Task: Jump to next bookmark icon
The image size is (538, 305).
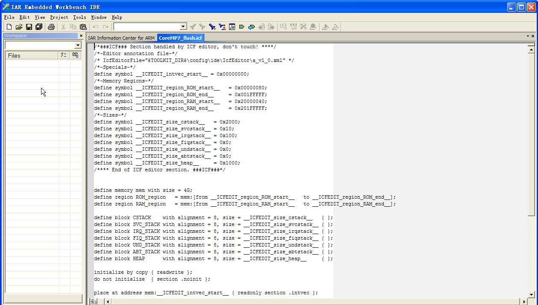Action: [x=252, y=27]
